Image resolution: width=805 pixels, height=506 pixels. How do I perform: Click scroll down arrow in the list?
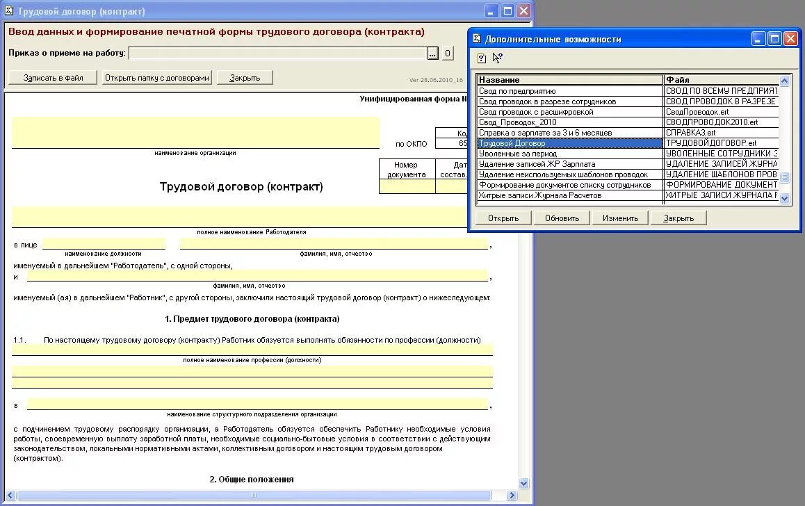(784, 199)
